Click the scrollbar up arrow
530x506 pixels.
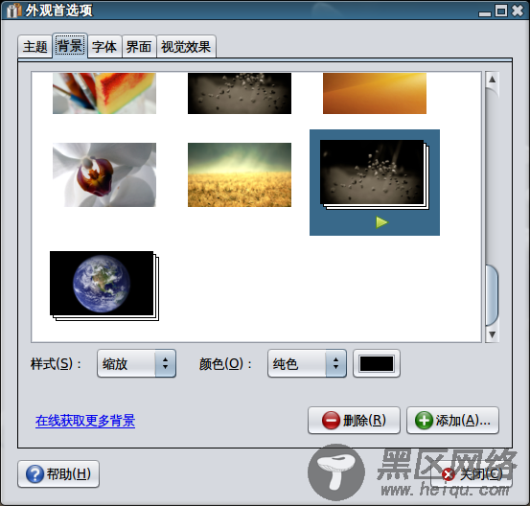point(493,80)
